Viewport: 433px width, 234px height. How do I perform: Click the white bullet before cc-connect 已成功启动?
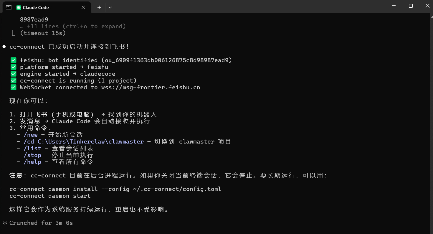[x=4, y=47]
